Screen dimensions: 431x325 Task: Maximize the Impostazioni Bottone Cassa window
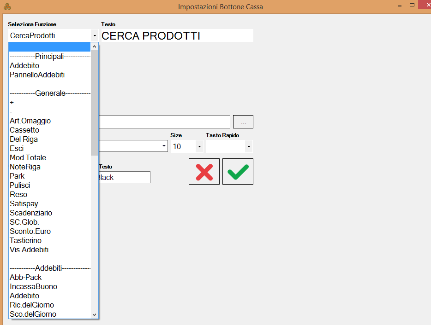click(x=411, y=5)
